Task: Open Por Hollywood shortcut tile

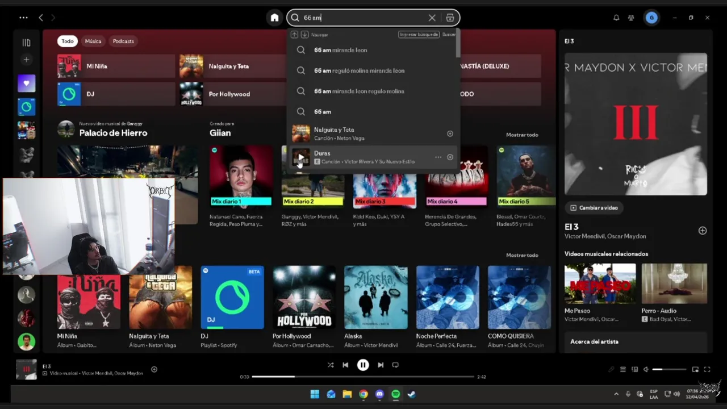Action: 233,94
